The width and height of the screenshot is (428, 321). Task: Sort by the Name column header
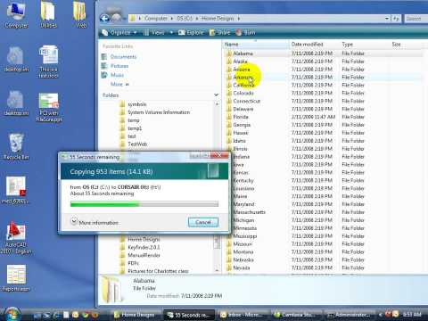coord(256,45)
